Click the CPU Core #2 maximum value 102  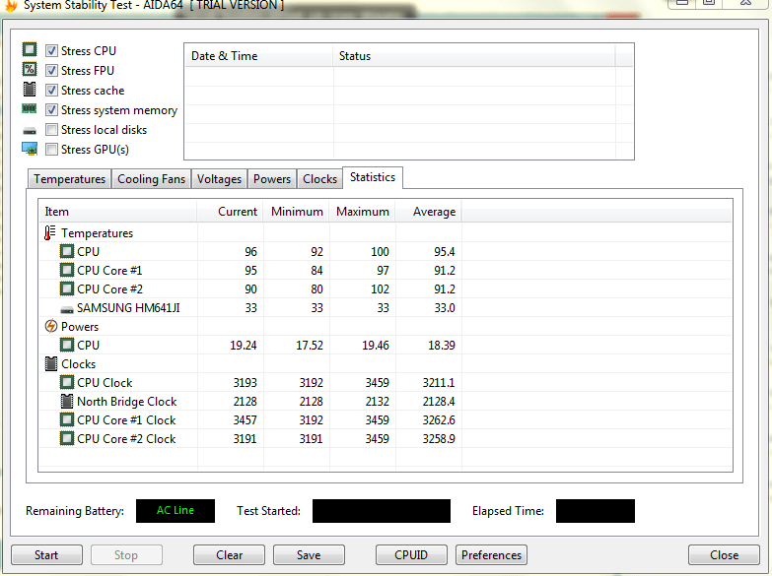(x=380, y=289)
